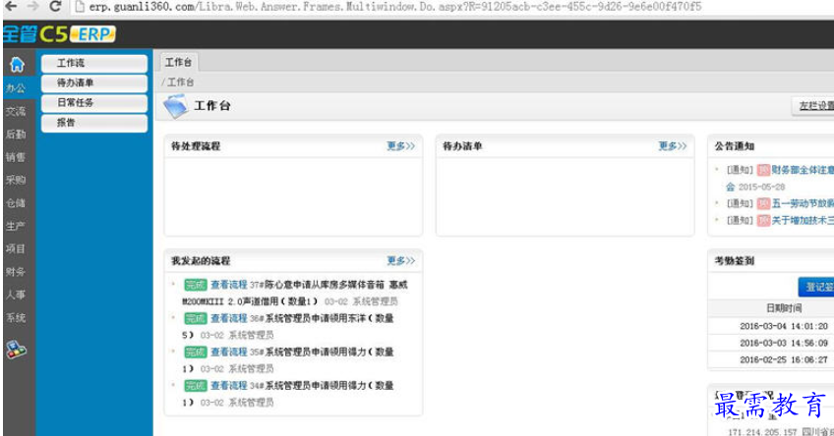Click the 完成 badge on item 35#

coord(195,352)
